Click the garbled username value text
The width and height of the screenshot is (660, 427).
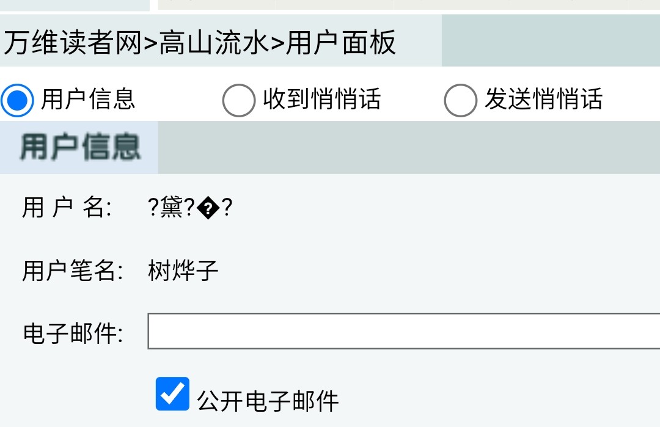point(190,209)
